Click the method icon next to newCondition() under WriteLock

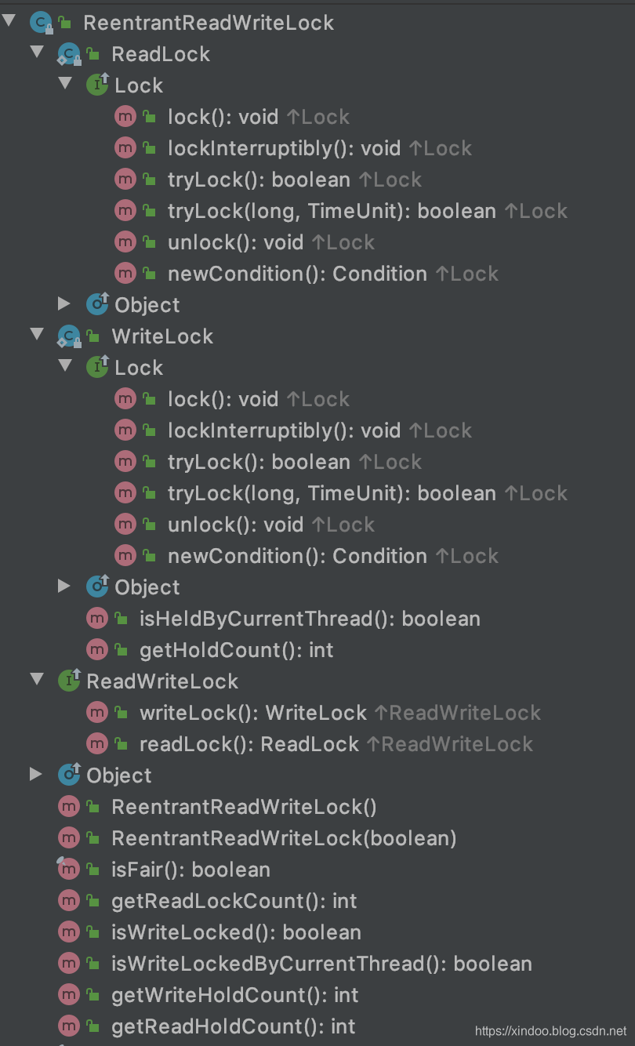tap(125, 555)
